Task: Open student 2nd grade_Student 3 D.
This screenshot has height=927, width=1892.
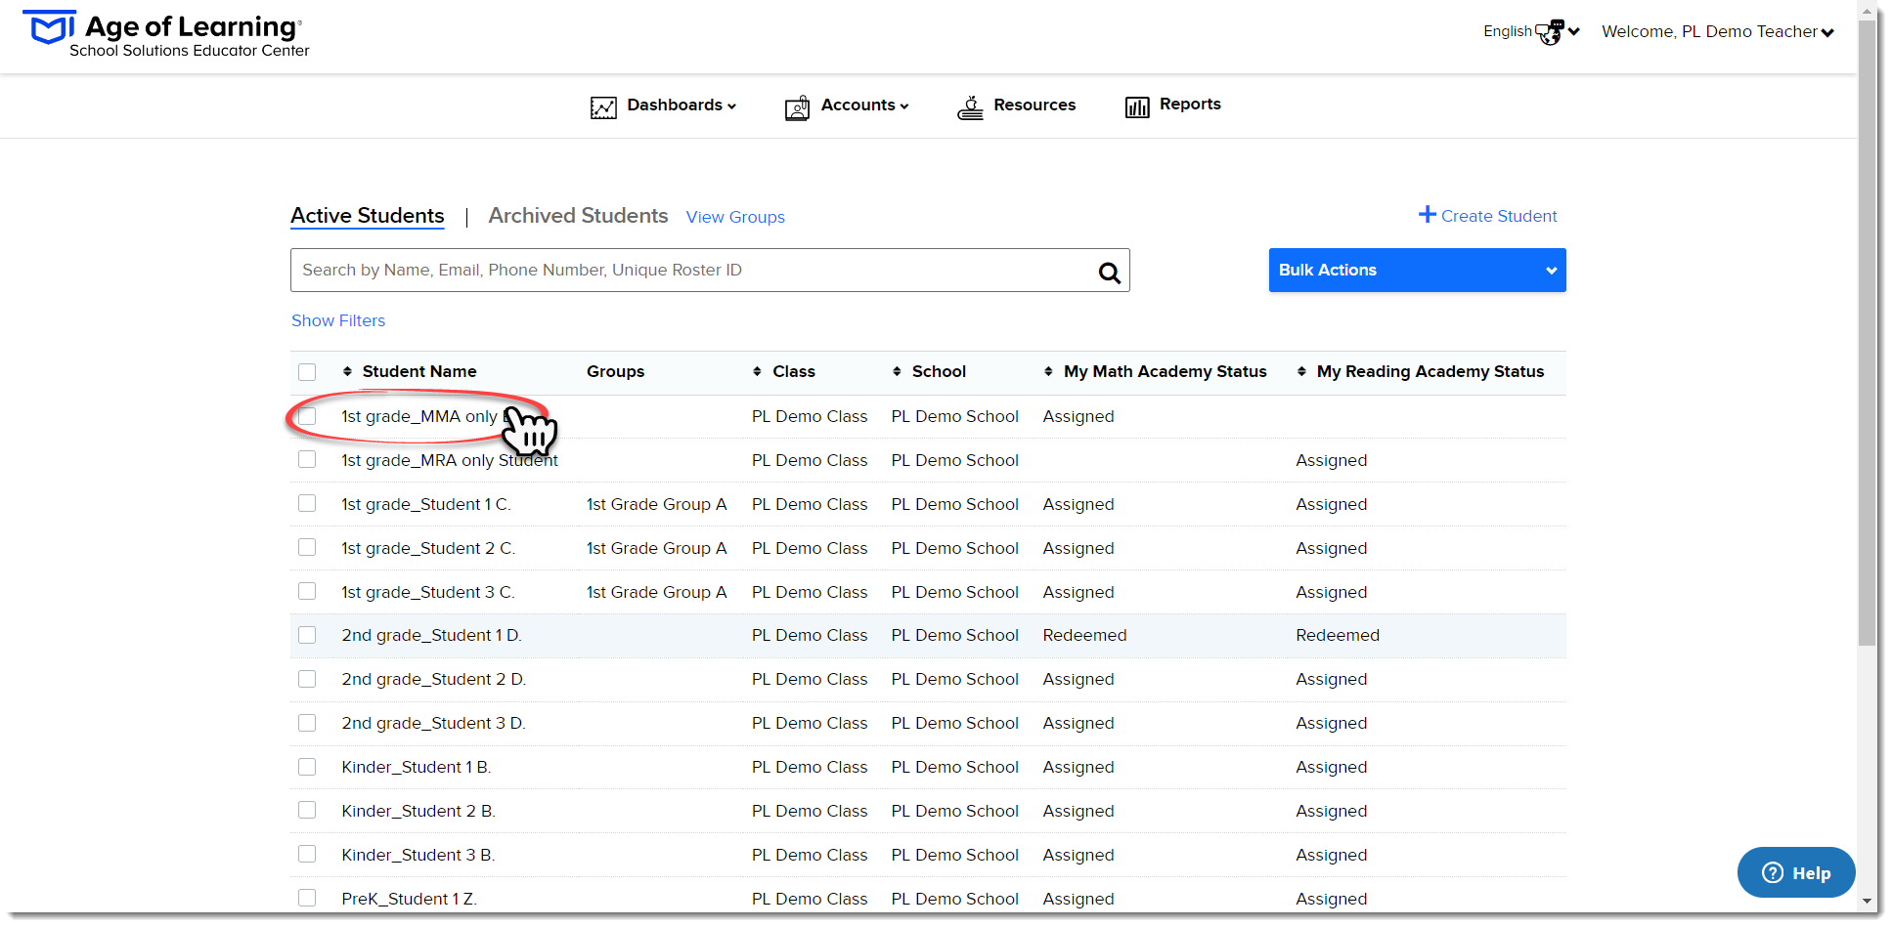Action: [433, 723]
